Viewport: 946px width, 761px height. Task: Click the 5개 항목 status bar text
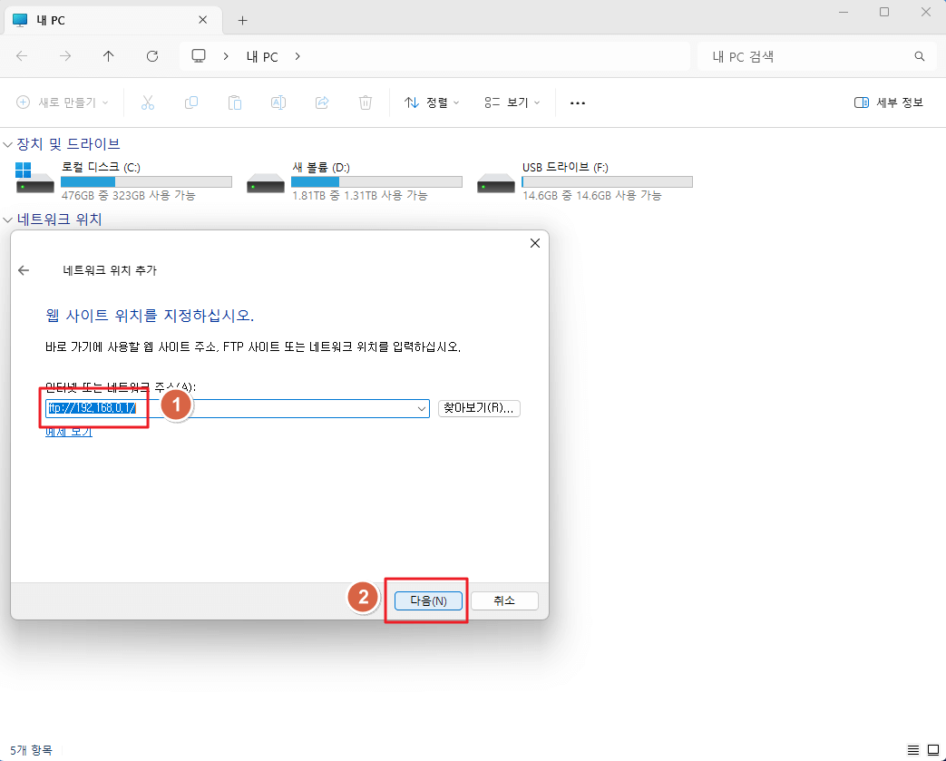click(32, 750)
